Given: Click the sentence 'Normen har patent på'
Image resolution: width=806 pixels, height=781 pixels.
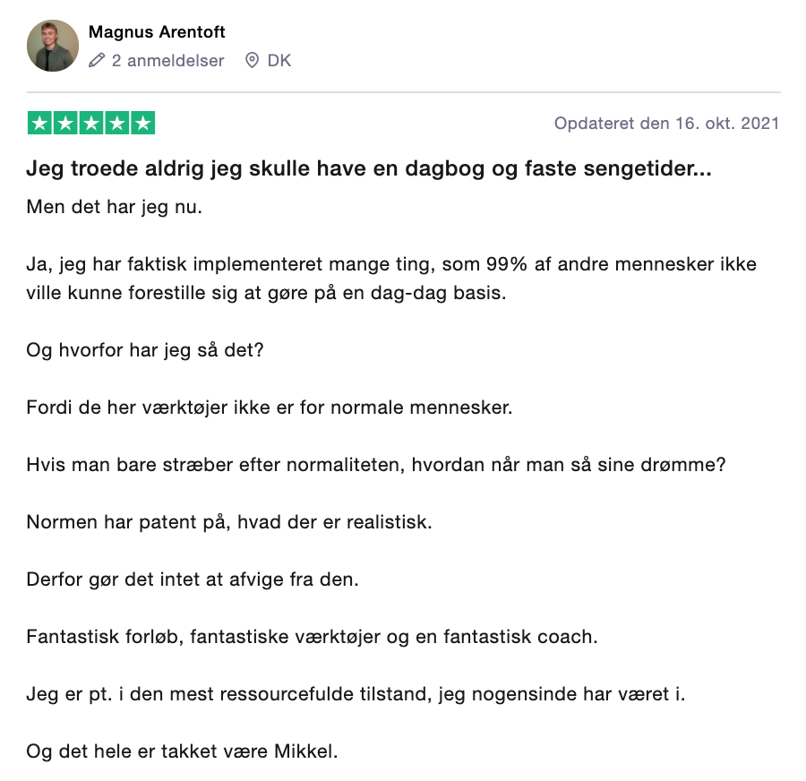Looking at the screenshot, I should [229, 521].
